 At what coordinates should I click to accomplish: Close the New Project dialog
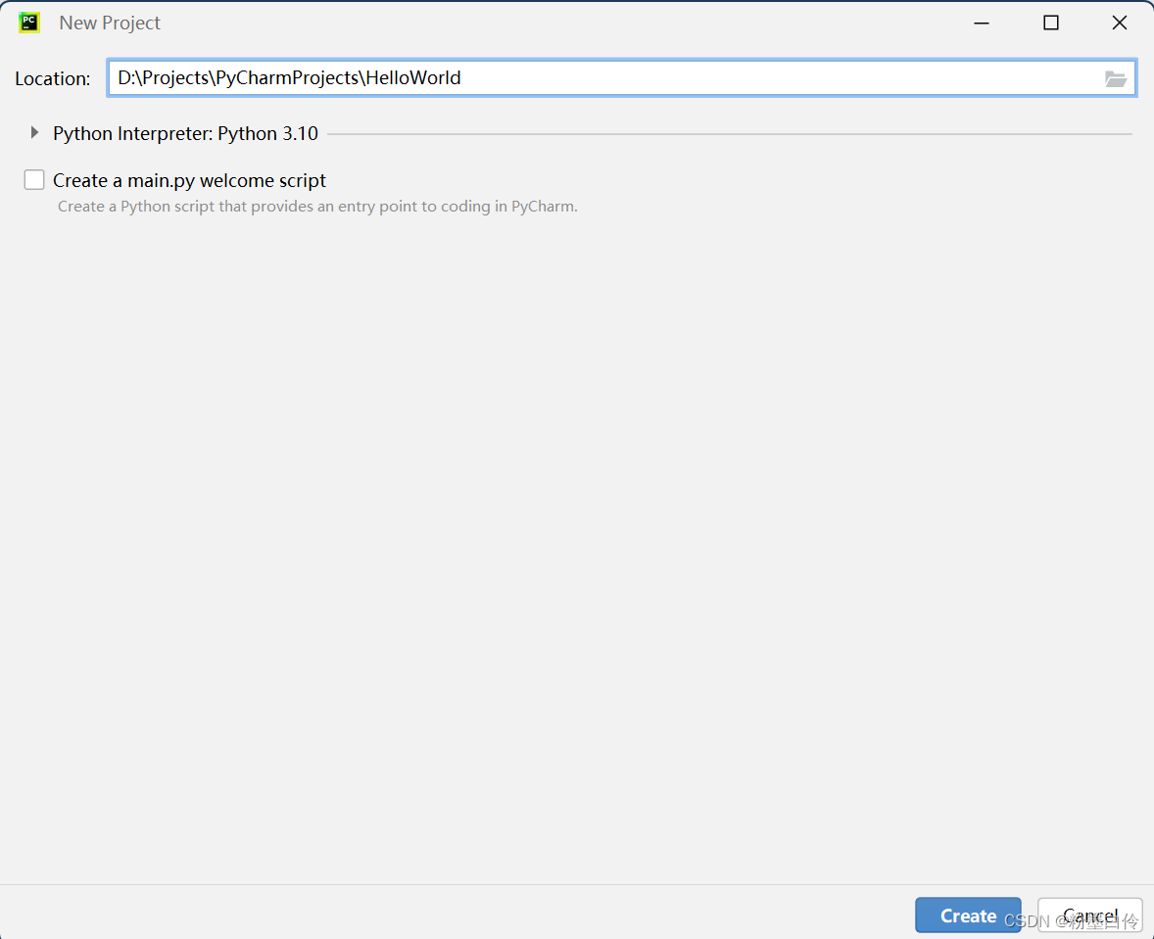(1120, 23)
